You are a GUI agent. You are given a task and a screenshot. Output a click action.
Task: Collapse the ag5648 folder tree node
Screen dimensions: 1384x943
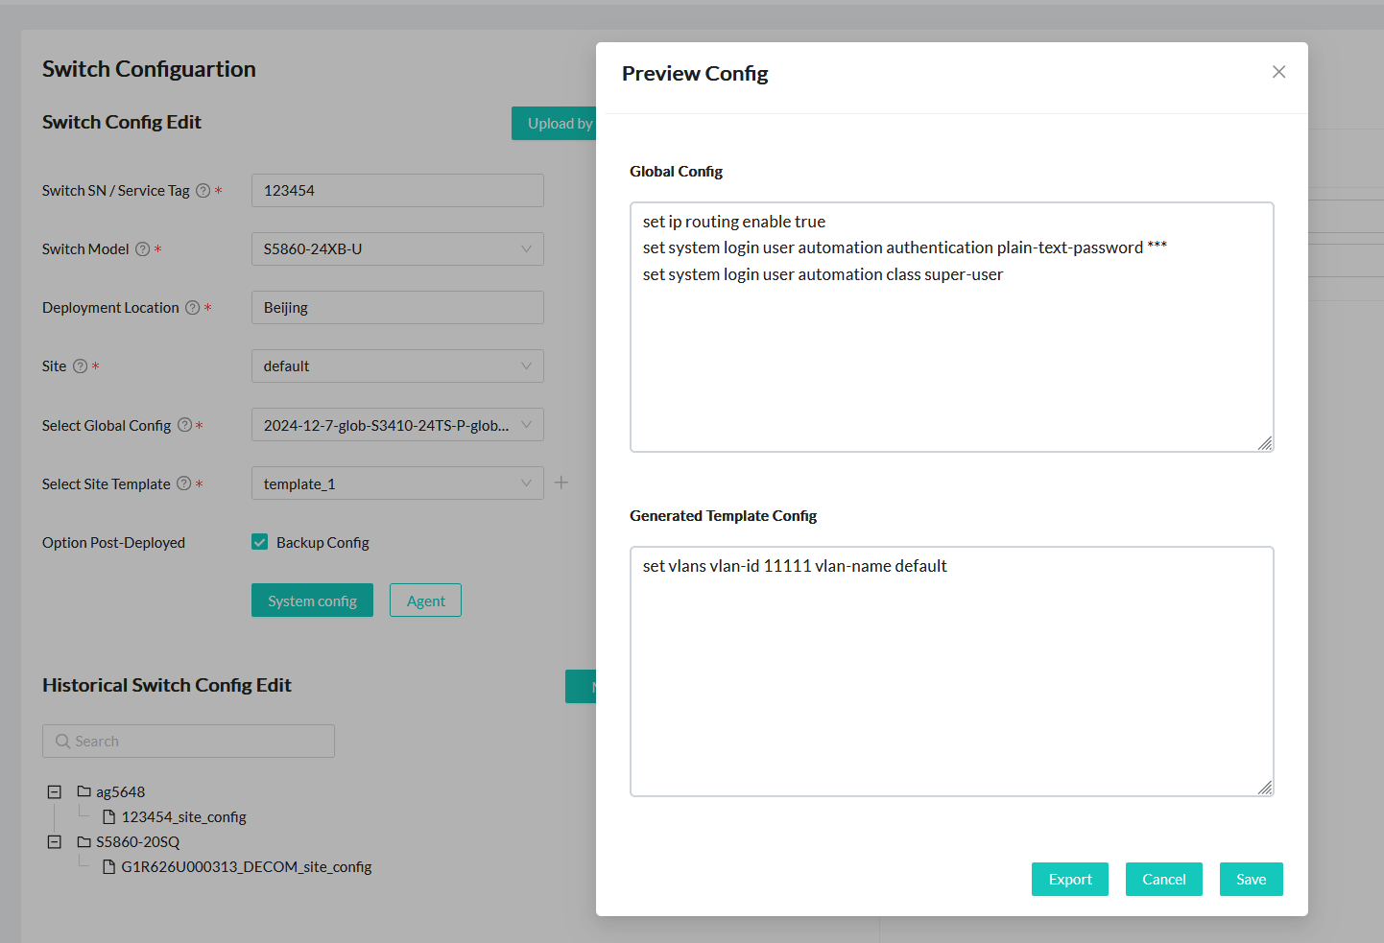click(55, 791)
